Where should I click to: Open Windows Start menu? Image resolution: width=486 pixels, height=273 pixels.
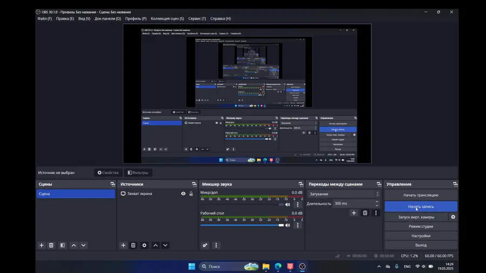[192, 267]
